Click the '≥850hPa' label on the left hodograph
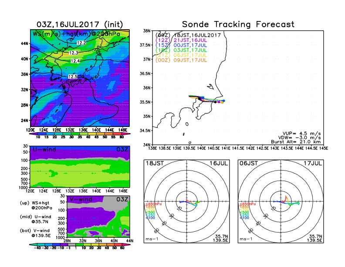Image resolution: width=345 pixels, height=267 pixels. (153, 204)
